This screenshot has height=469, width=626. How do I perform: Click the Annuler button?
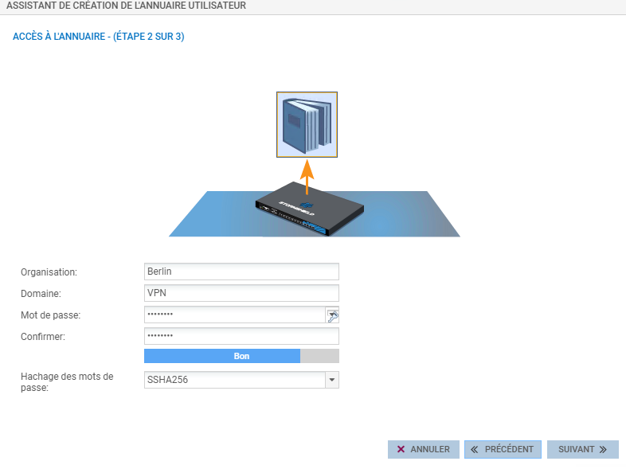click(424, 449)
